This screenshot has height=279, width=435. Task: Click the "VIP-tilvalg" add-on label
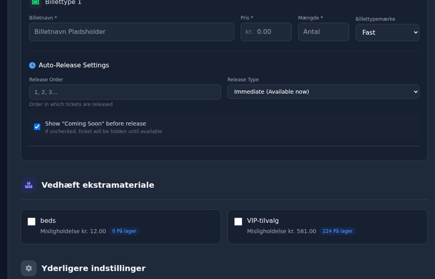[x=263, y=220]
